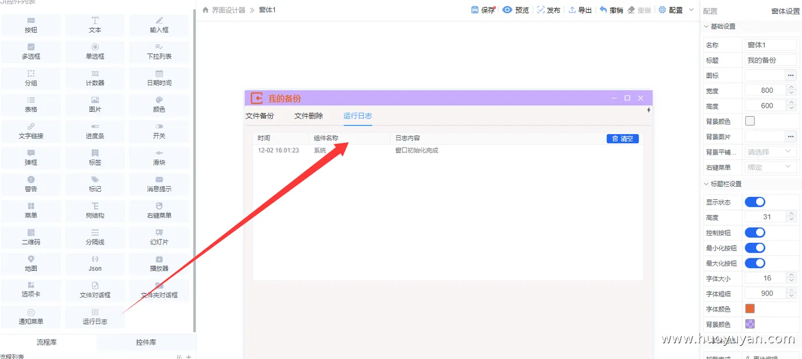Tick the 背景颜色 checkbox in 基础设置
The height and width of the screenshot is (359, 802).
coord(750,121)
